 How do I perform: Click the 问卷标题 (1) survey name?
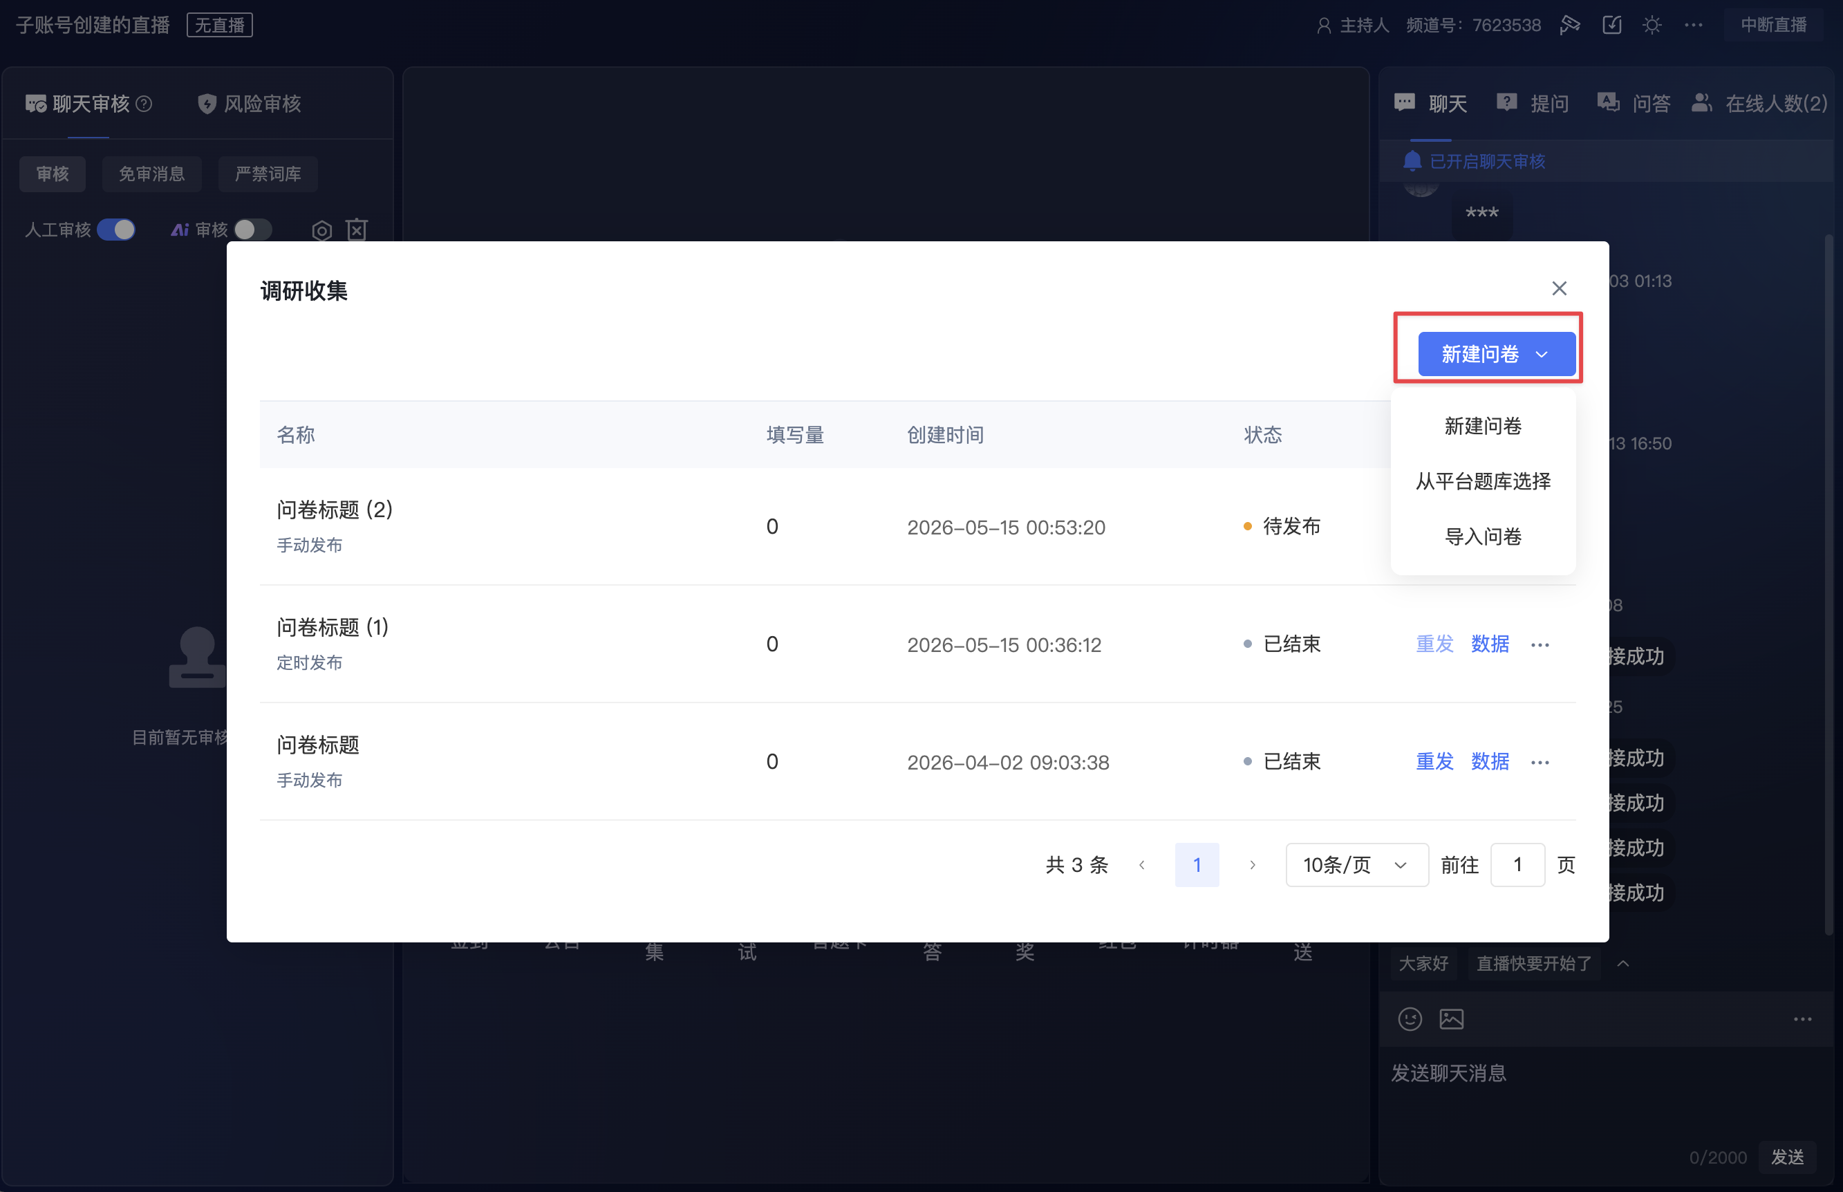click(x=333, y=627)
